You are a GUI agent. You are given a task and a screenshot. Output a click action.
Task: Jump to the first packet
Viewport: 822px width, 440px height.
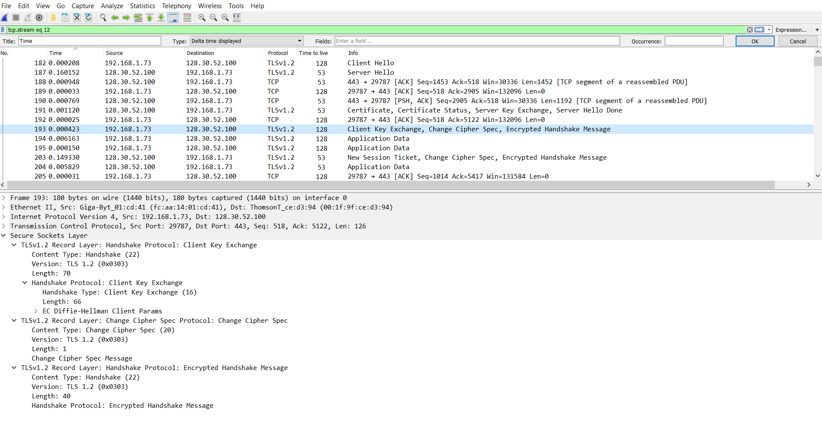pos(150,18)
